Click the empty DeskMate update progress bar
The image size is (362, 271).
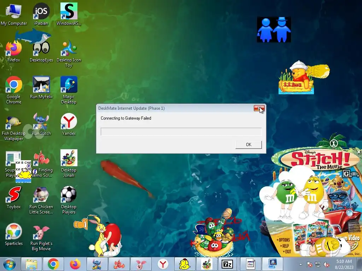click(x=181, y=132)
